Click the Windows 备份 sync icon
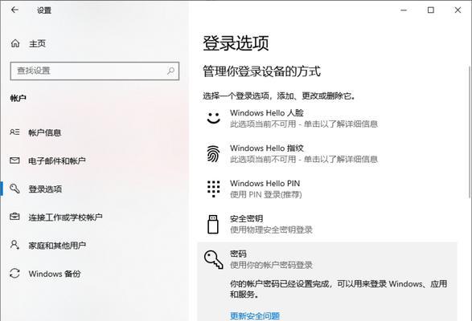 click(x=14, y=274)
